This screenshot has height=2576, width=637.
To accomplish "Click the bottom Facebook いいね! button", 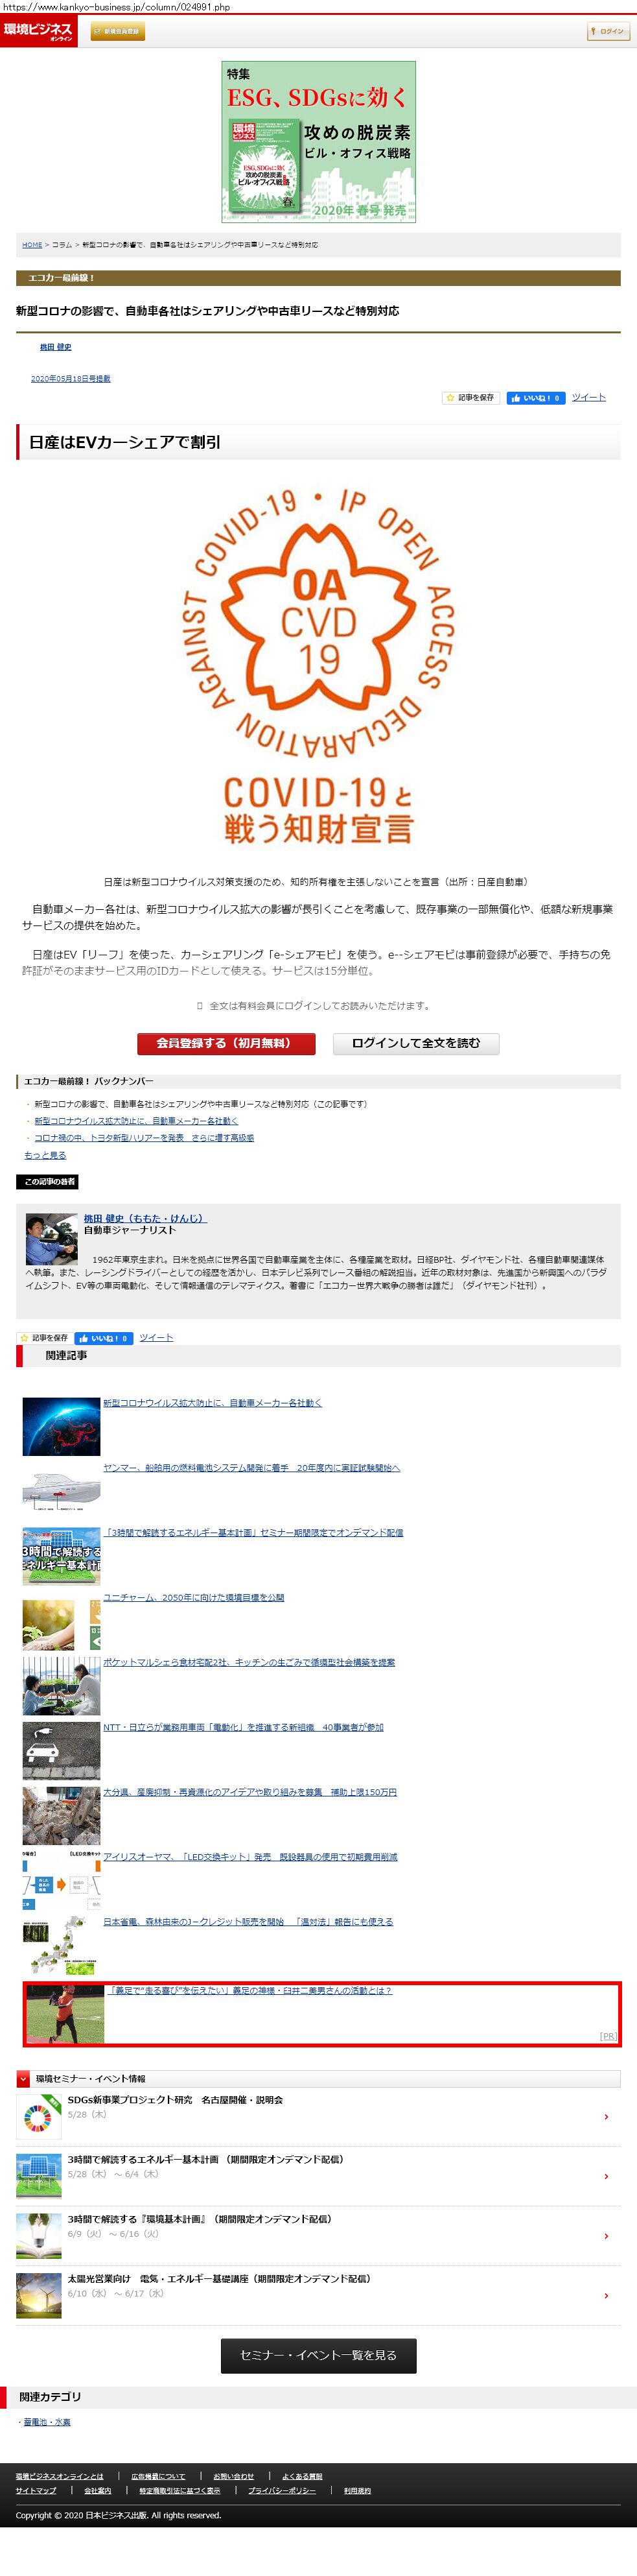I will [104, 1338].
